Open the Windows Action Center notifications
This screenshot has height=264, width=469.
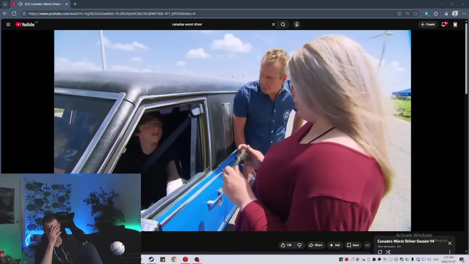(x=462, y=260)
